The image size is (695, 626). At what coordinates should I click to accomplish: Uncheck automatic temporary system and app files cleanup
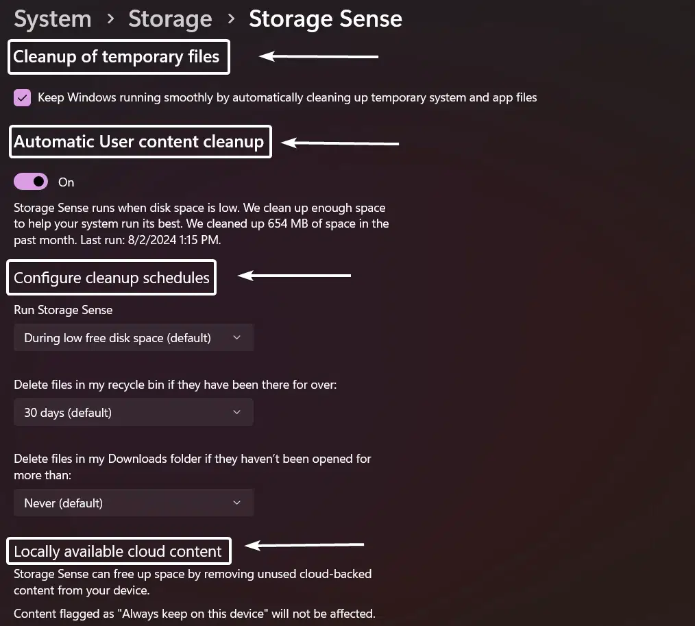22,97
